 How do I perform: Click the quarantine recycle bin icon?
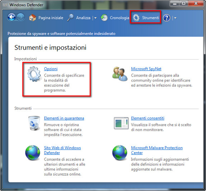(x=34, y=123)
